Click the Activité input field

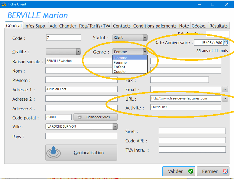click(x=186, y=107)
